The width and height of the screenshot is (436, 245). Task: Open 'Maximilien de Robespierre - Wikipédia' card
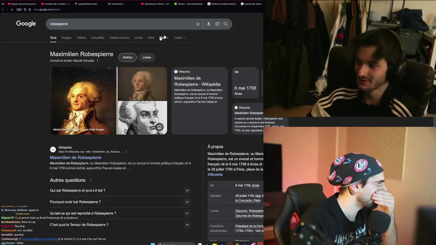click(199, 101)
